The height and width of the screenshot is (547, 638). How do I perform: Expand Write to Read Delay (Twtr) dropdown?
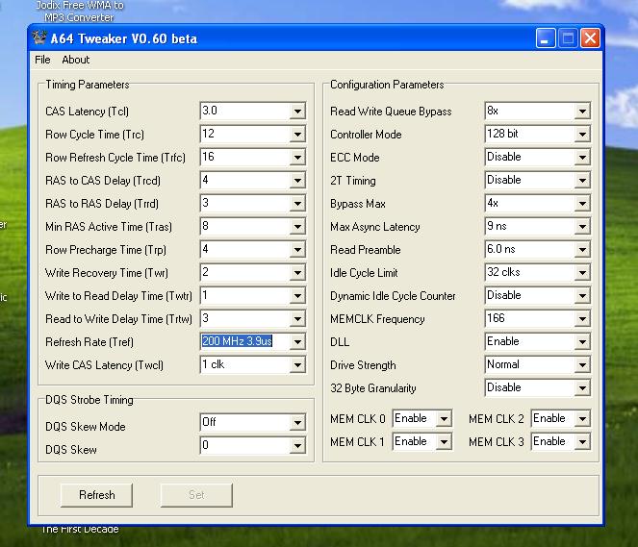point(297,296)
